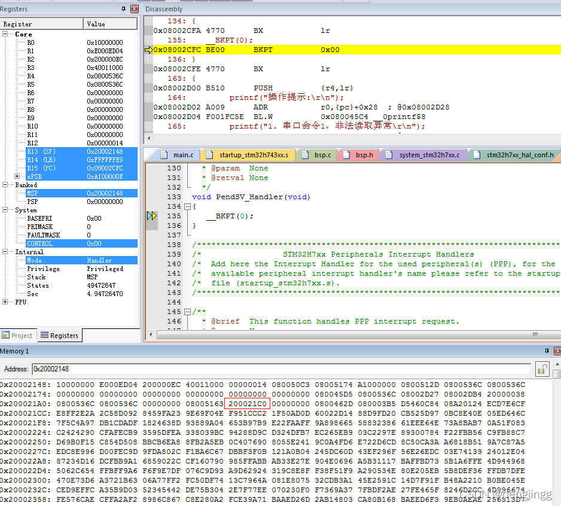Click the lock icon beside the memory Address box
The height and width of the screenshot is (506, 561).
[x=542, y=368]
